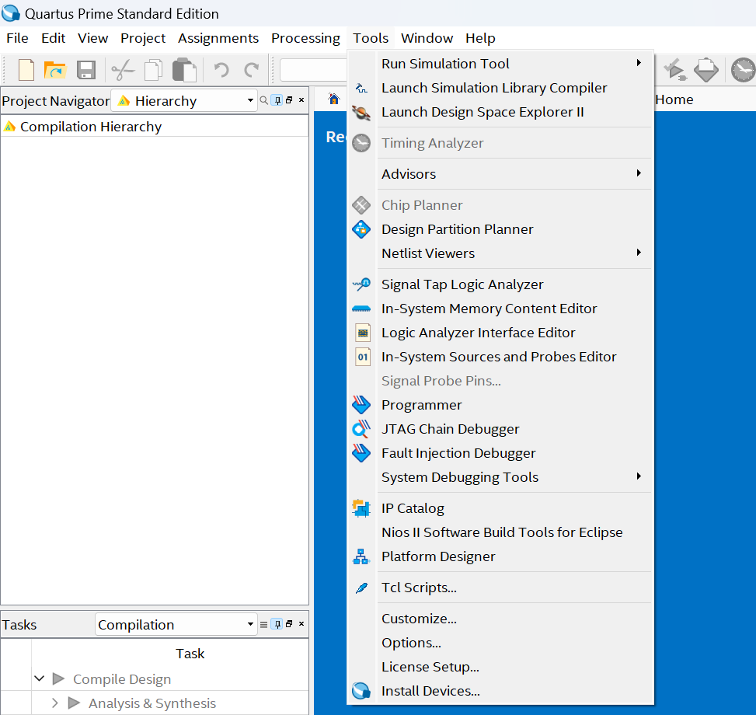756x715 pixels.
Task: Select the Compilation Hierarchy row
Action: (155, 127)
